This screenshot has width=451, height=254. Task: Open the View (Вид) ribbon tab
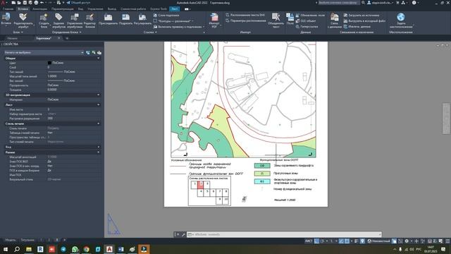tap(80, 9)
